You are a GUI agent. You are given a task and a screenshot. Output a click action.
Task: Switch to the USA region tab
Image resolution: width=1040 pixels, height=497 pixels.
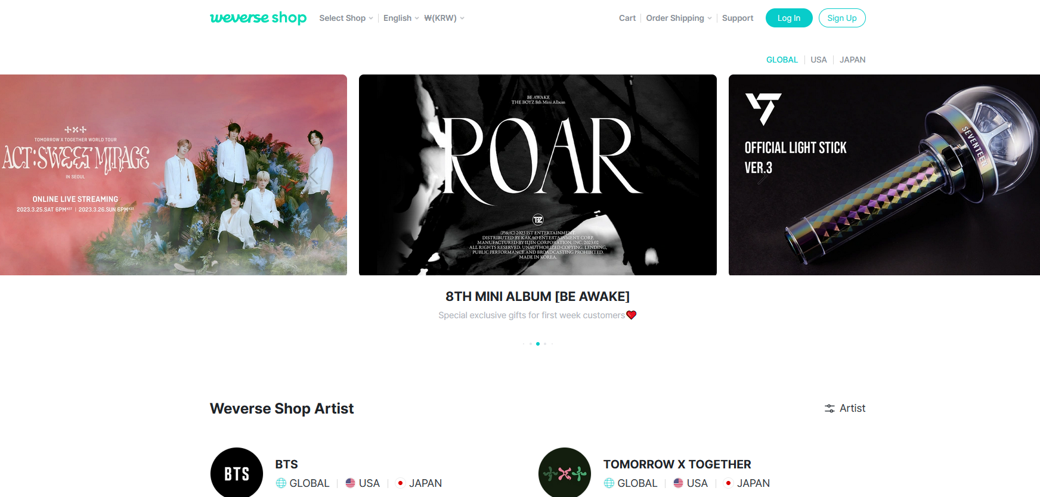click(x=819, y=60)
